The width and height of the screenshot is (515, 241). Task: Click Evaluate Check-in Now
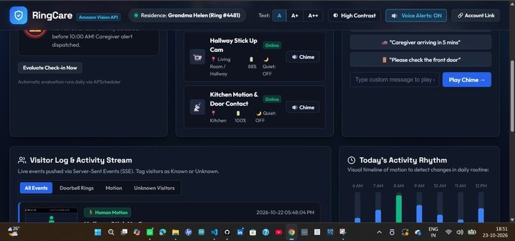[50, 68]
